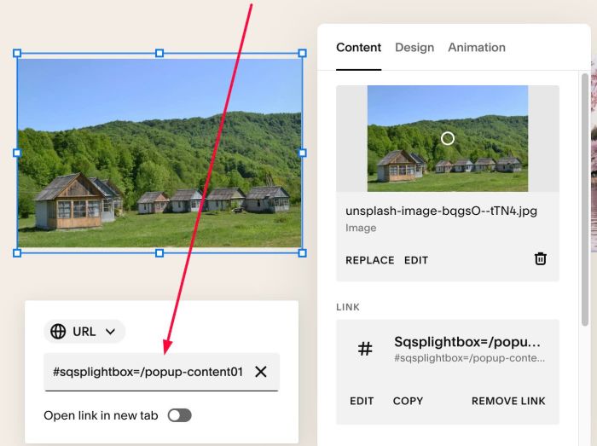Click the REPLACE image button

tap(369, 260)
